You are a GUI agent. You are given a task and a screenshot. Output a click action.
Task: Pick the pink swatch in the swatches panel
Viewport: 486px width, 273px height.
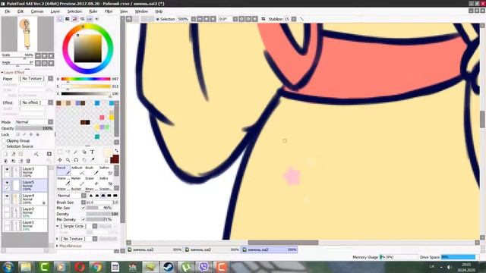click(x=102, y=118)
